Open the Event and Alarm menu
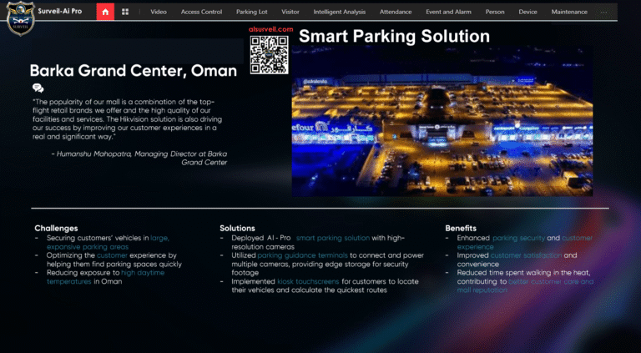Screen dimensions: 641x353 pyautogui.click(x=448, y=12)
